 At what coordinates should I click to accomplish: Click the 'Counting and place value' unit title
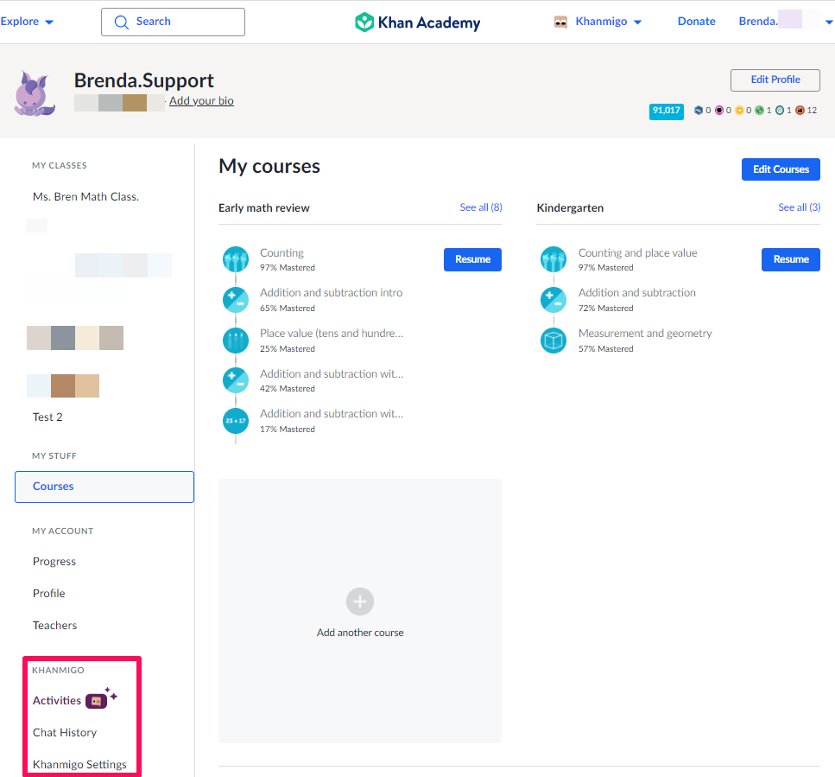[x=638, y=252]
